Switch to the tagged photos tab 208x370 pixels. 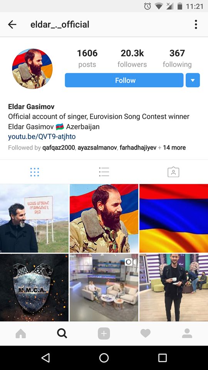[173, 172]
